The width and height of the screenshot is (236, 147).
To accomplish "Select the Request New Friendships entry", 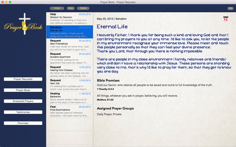I will click(70, 45).
